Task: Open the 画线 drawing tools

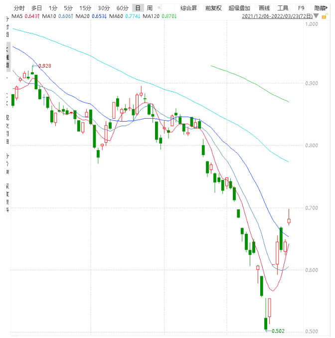Action: 264,8
